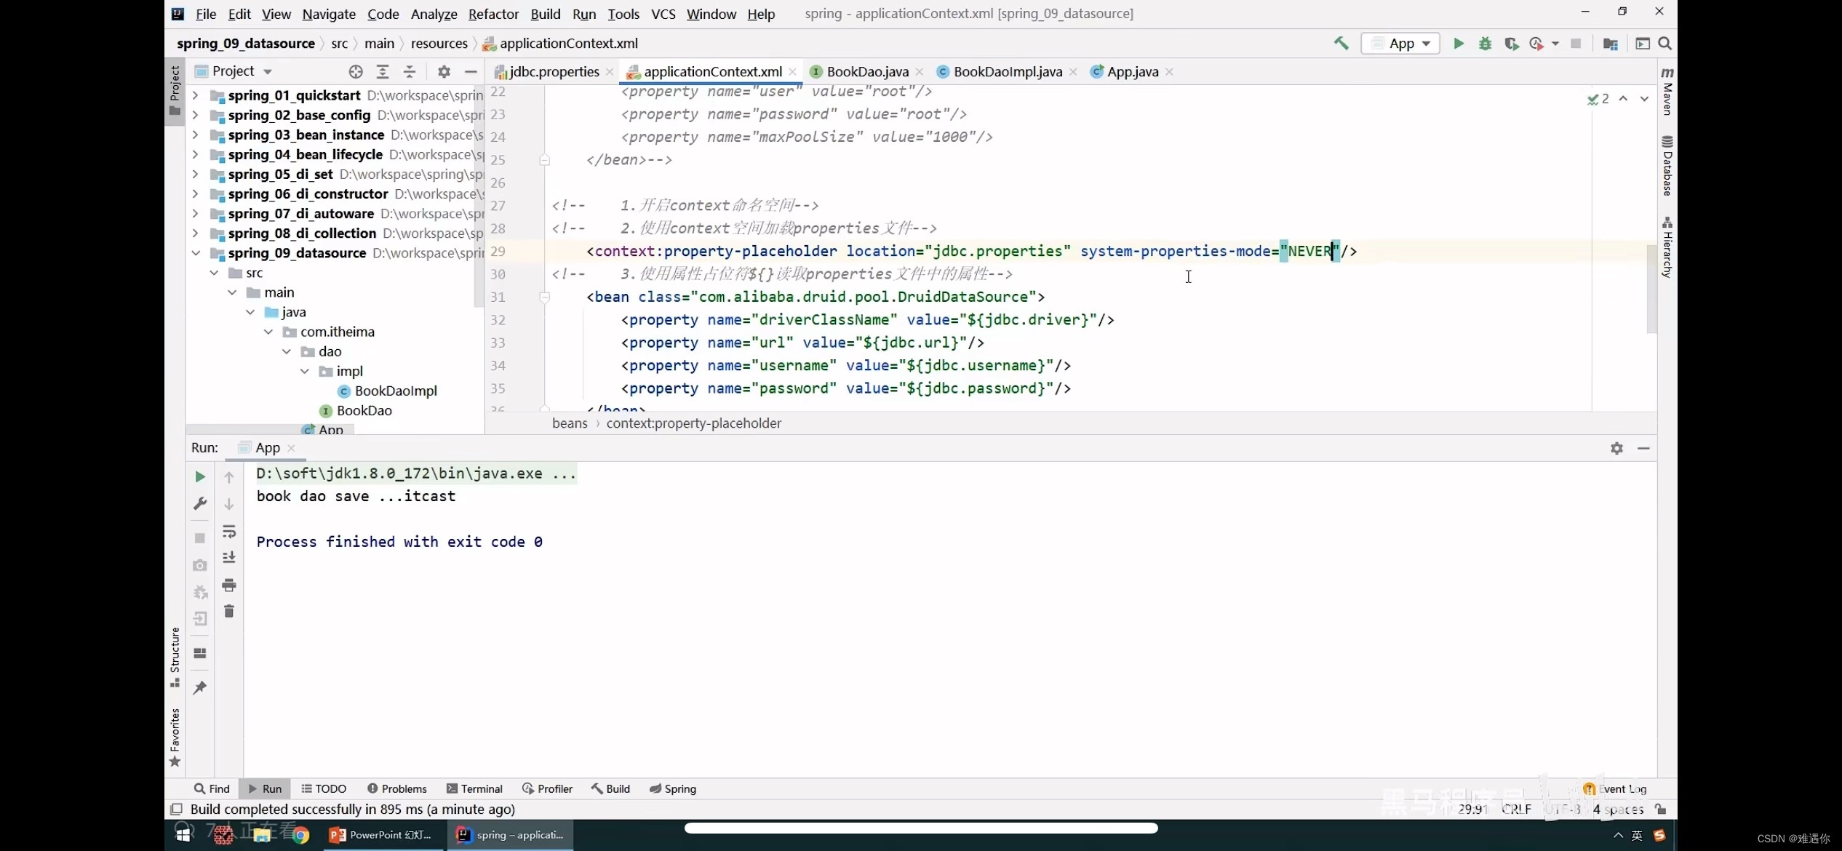Open App run configuration dropdown

(1400, 44)
